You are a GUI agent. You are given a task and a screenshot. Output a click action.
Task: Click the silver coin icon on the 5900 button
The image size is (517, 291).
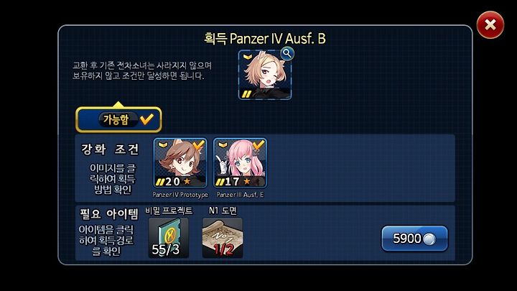429,239
